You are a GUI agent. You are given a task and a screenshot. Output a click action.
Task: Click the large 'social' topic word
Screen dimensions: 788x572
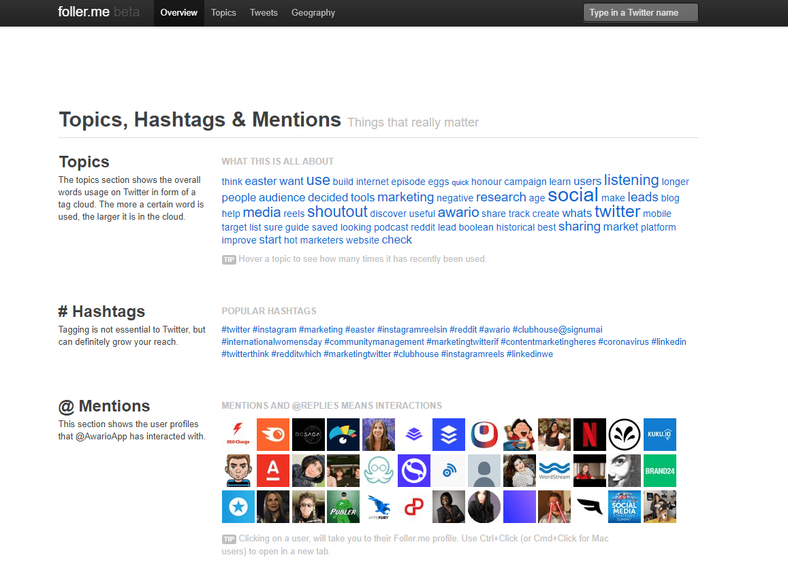click(573, 195)
